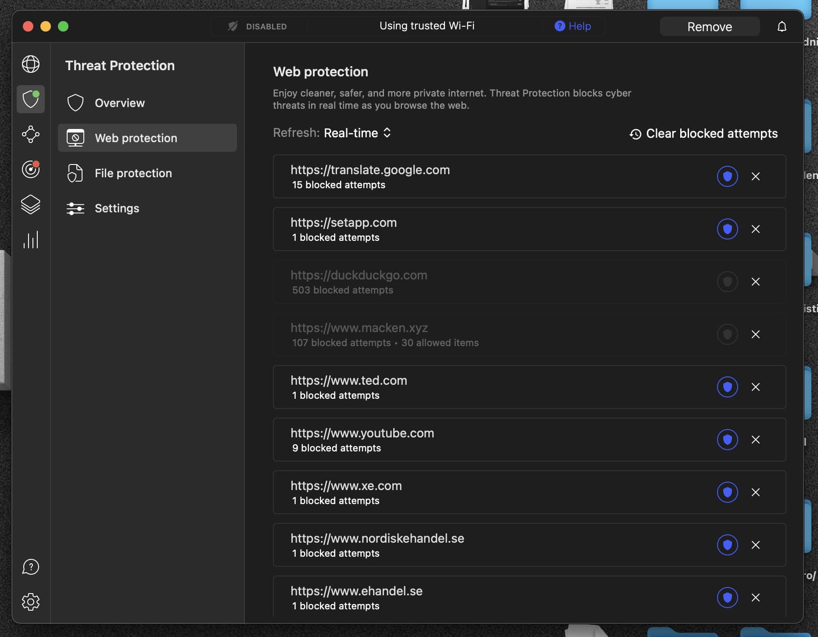Select the Threat Protection shield sidebar icon

31,99
